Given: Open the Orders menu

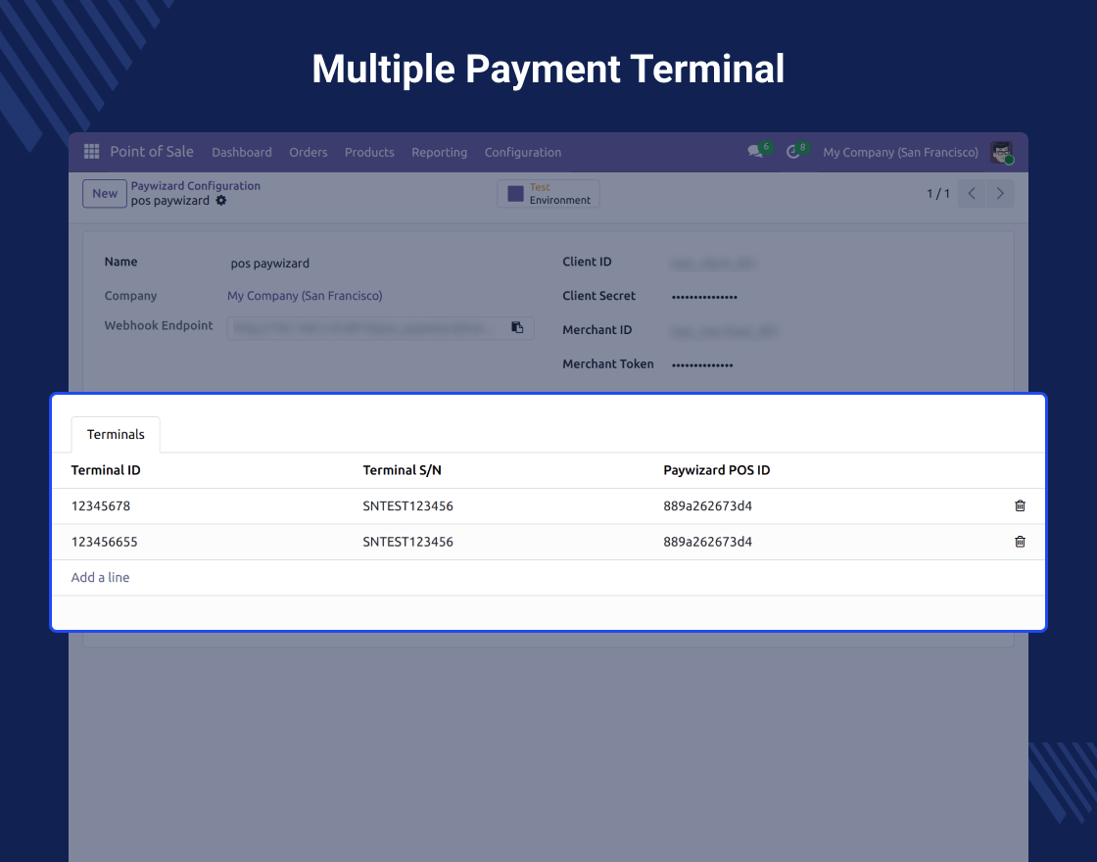Looking at the screenshot, I should (x=309, y=153).
